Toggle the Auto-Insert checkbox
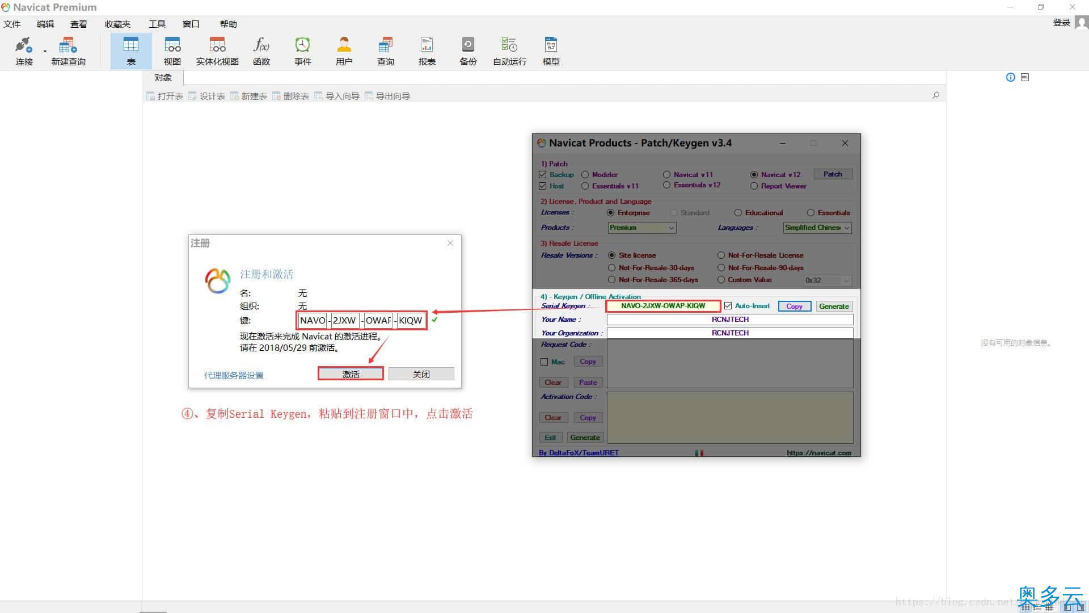 pyautogui.click(x=728, y=306)
